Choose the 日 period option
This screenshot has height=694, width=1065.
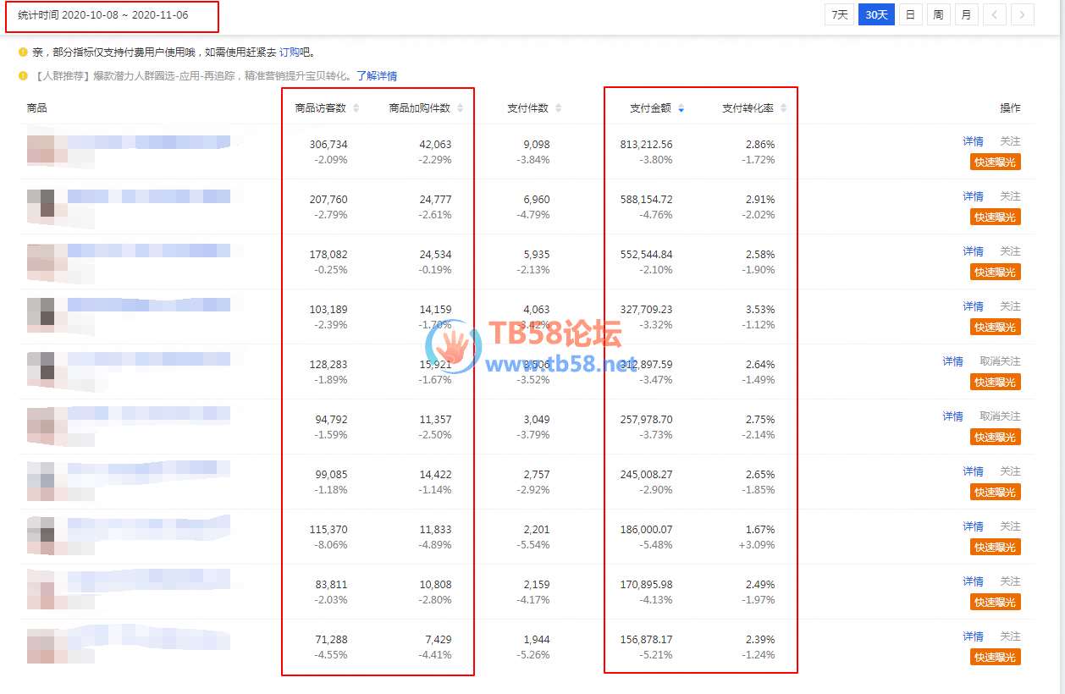click(910, 14)
